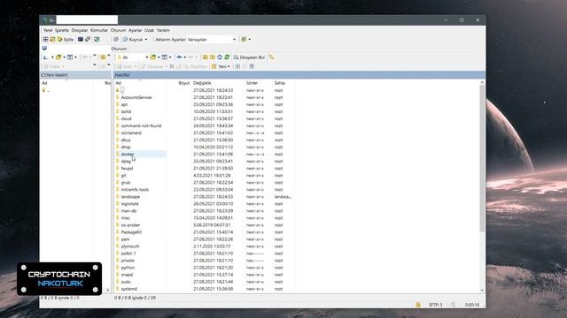The height and width of the screenshot is (318, 567).
Task: Select the os-prober folder
Action: tap(130, 225)
